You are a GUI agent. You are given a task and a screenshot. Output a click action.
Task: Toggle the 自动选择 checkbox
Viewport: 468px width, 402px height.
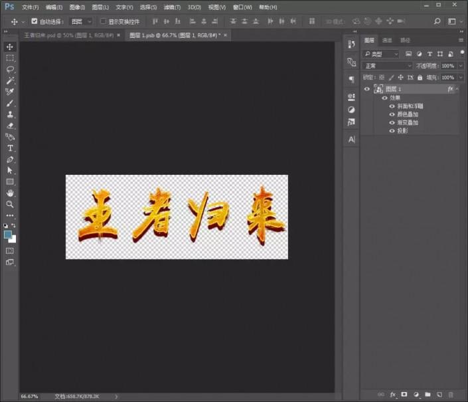click(x=35, y=21)
